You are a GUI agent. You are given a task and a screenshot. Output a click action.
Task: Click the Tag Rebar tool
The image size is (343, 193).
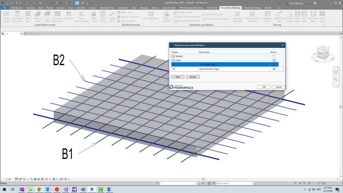[x=304, y=17]
